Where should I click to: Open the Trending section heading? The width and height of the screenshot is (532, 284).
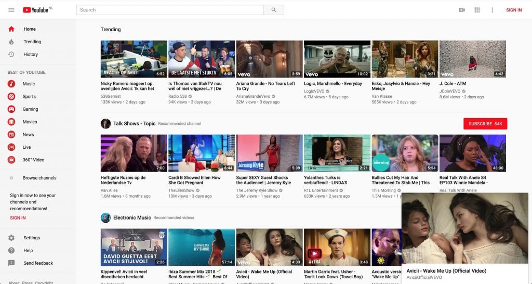click(x=111, y=30)
